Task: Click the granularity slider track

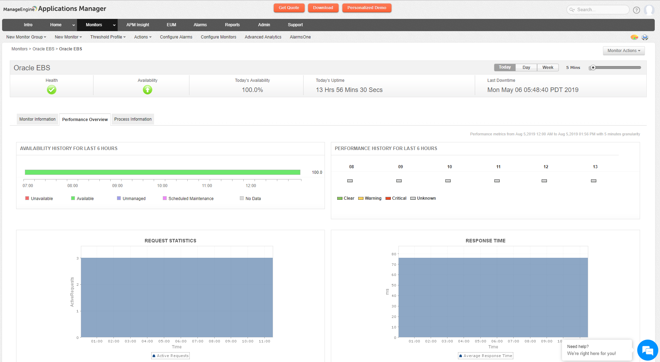Action: click(x=616, y=68)
